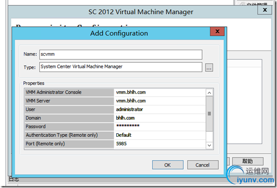Click the properties list scrollbar thumb
Image resolution: width=277 pixels, height=188 pixels.
209,114
